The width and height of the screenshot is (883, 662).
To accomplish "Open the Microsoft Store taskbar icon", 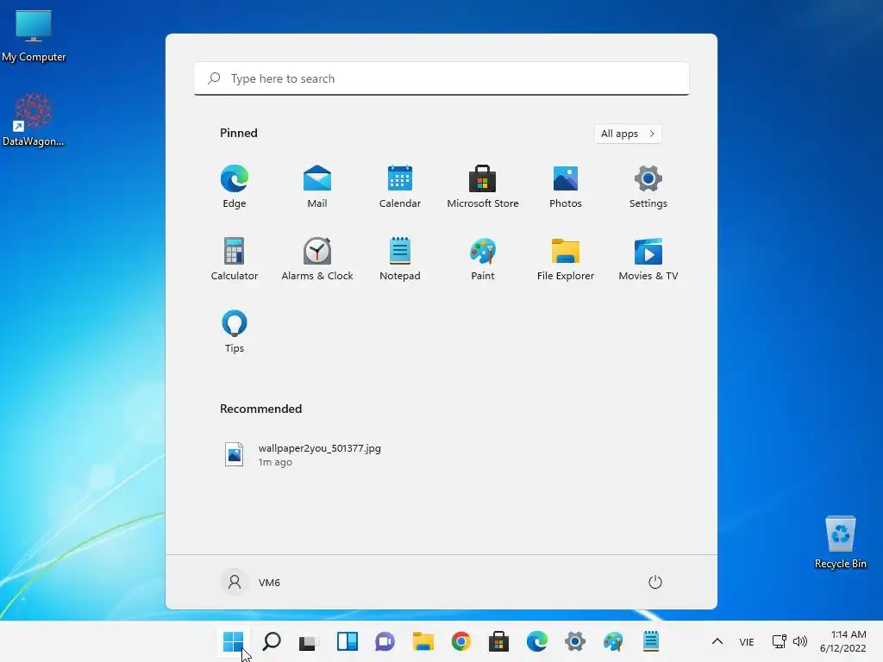I will point(499,641).
